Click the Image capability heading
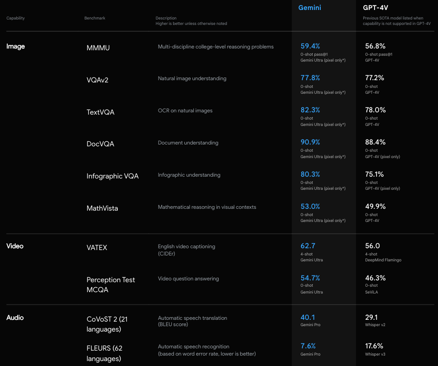The image size is (438, 366). pos(15,46)
